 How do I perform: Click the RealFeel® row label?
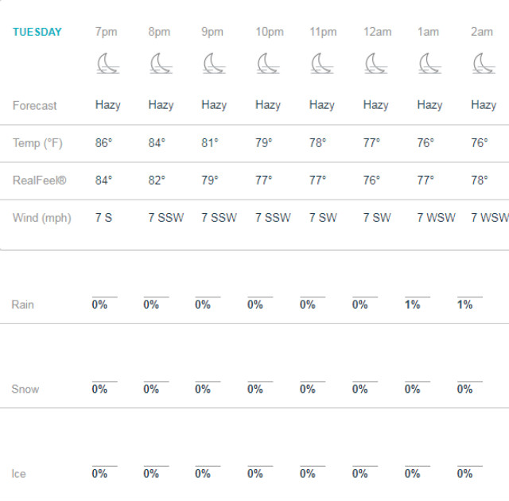(x=40, y=181)
